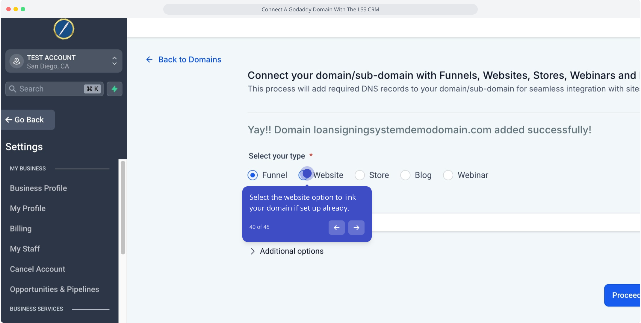Open My Staff settings

25,249
